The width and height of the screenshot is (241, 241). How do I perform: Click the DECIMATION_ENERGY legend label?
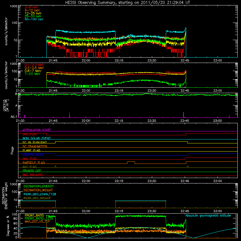tap(39, 186)
